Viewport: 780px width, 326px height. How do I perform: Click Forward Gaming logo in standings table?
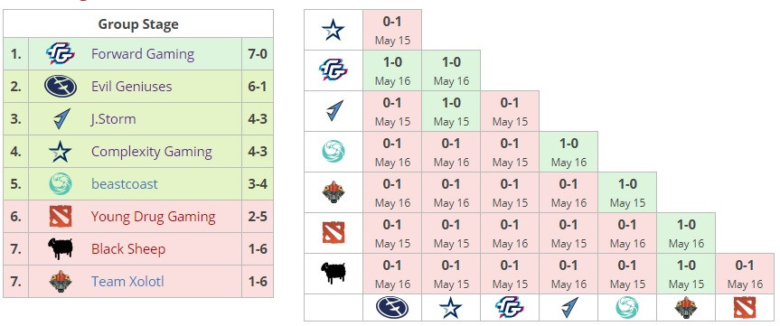[61, 53]
